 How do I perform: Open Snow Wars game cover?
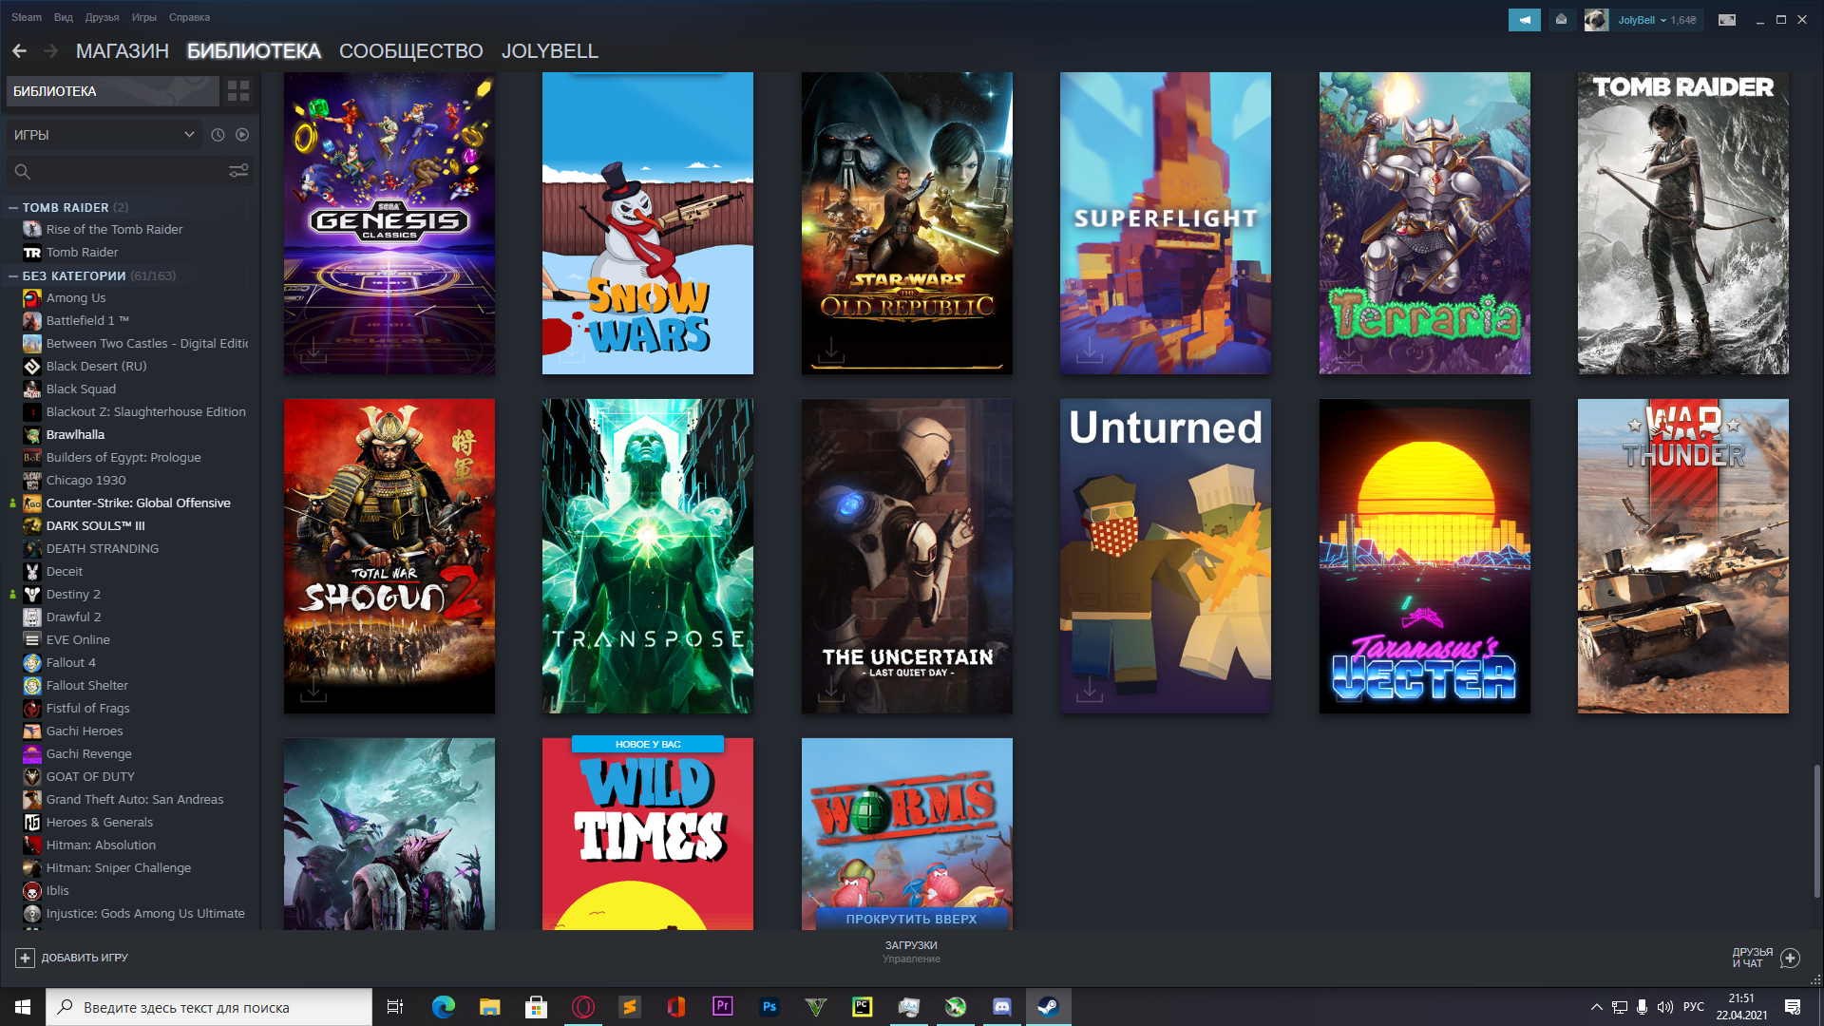pyautogui.click(x=648, y=223)
